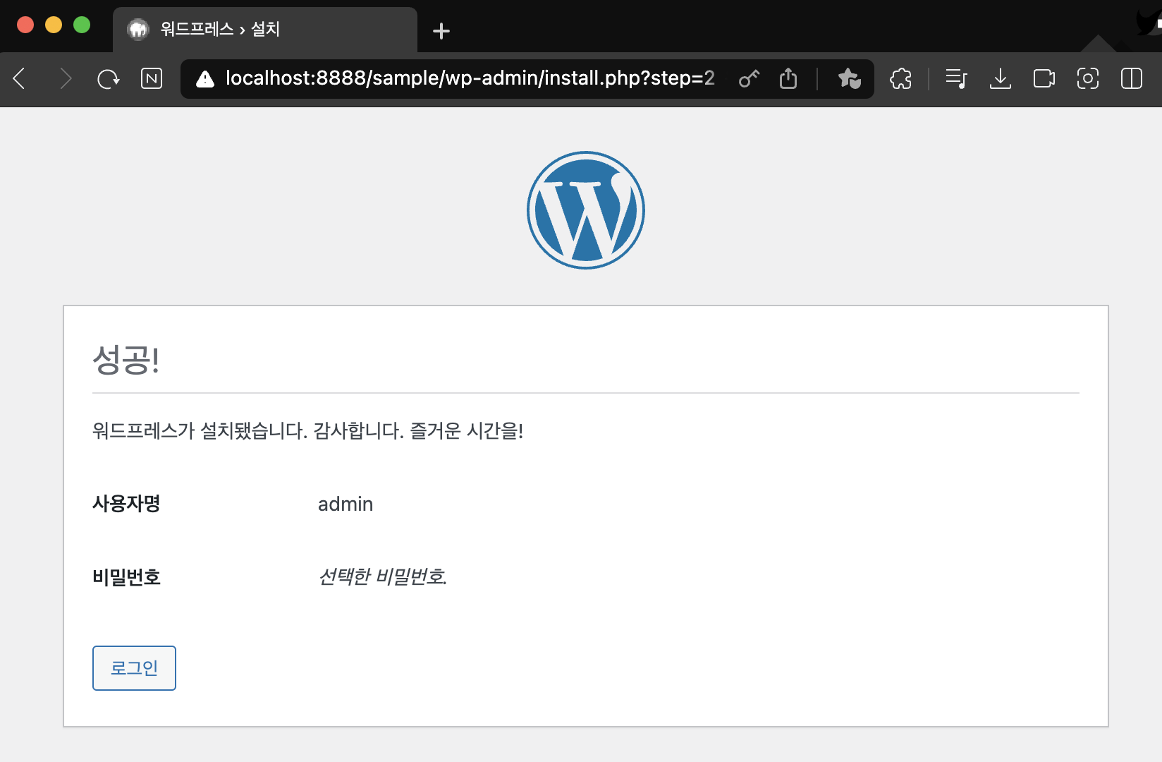Click the text '워드프레스가 설치됐습니다. 감사합니다. 즐거운 시간을!'

coord(307,430)
